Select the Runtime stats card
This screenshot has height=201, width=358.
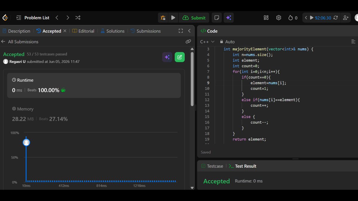94,85
